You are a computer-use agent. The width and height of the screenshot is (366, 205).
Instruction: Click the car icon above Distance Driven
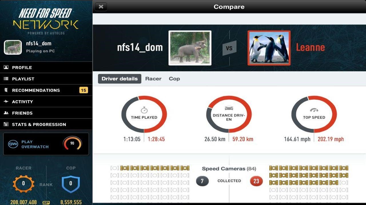coord(229,108)
